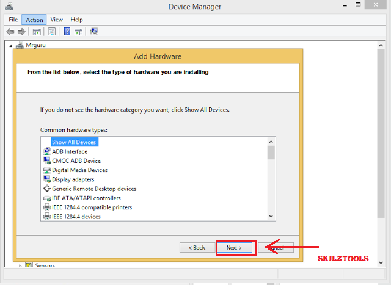Close the Device Manager window
Viewport: 391px width, 285px height.
coord(376,4)
